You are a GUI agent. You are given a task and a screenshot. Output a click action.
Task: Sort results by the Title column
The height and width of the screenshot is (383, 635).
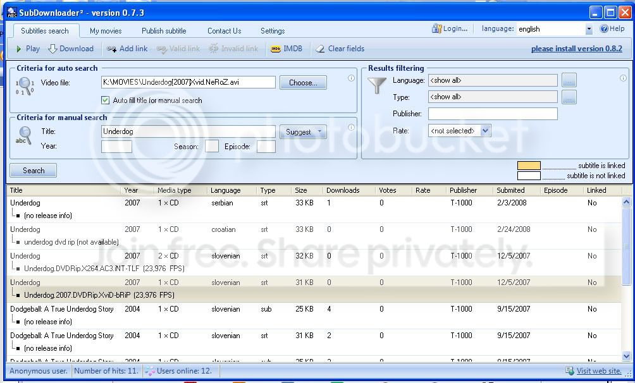pos(64,190)
